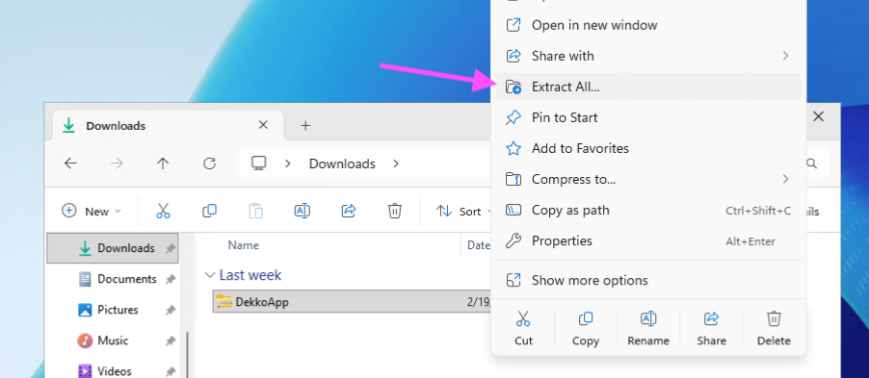This screenshot has width=869, height=378.
Task: Click Downloads in the address breadcrumb
Action: tap(342, 164)
